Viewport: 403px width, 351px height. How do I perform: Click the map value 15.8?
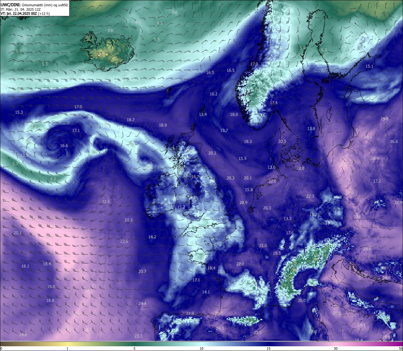tap(249, 190)
